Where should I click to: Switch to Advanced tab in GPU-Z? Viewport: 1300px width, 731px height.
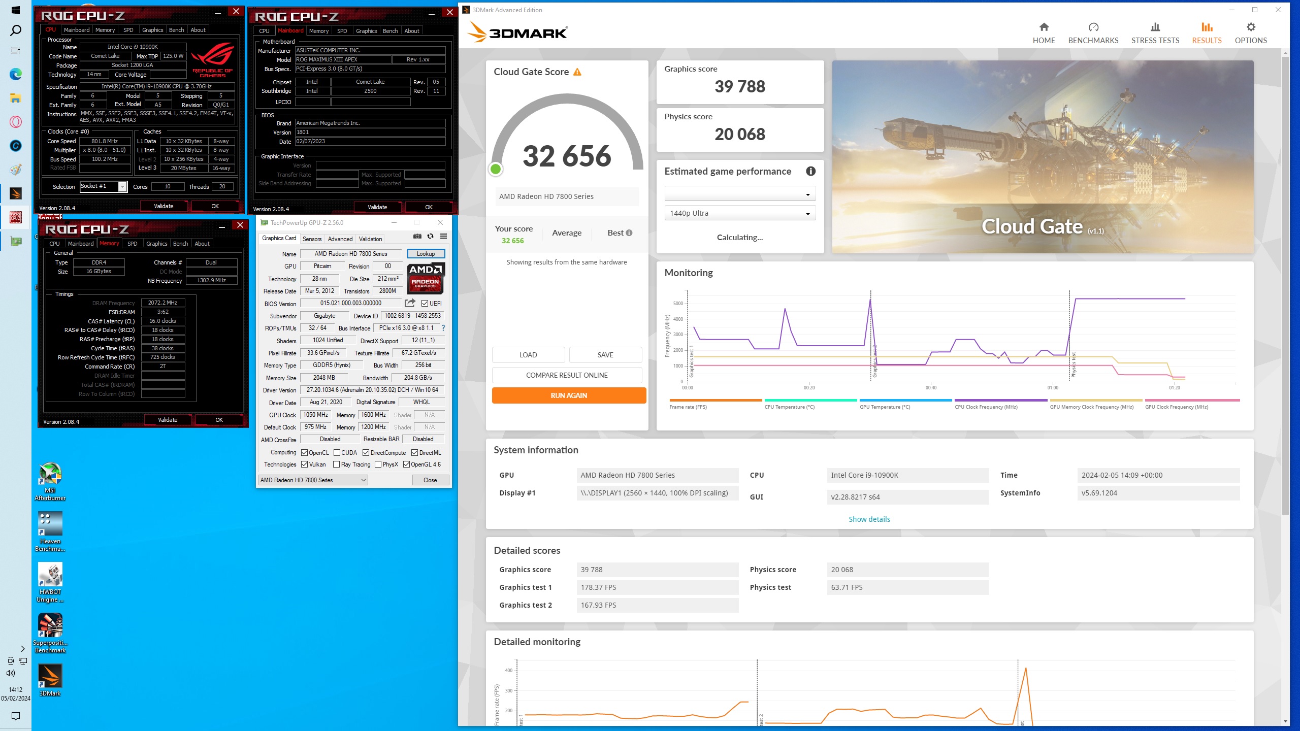340,239
